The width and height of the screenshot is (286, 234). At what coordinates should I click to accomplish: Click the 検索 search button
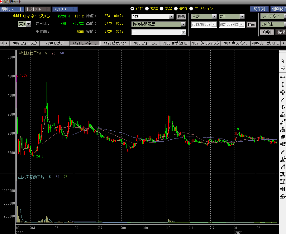[x=181, y=16]
